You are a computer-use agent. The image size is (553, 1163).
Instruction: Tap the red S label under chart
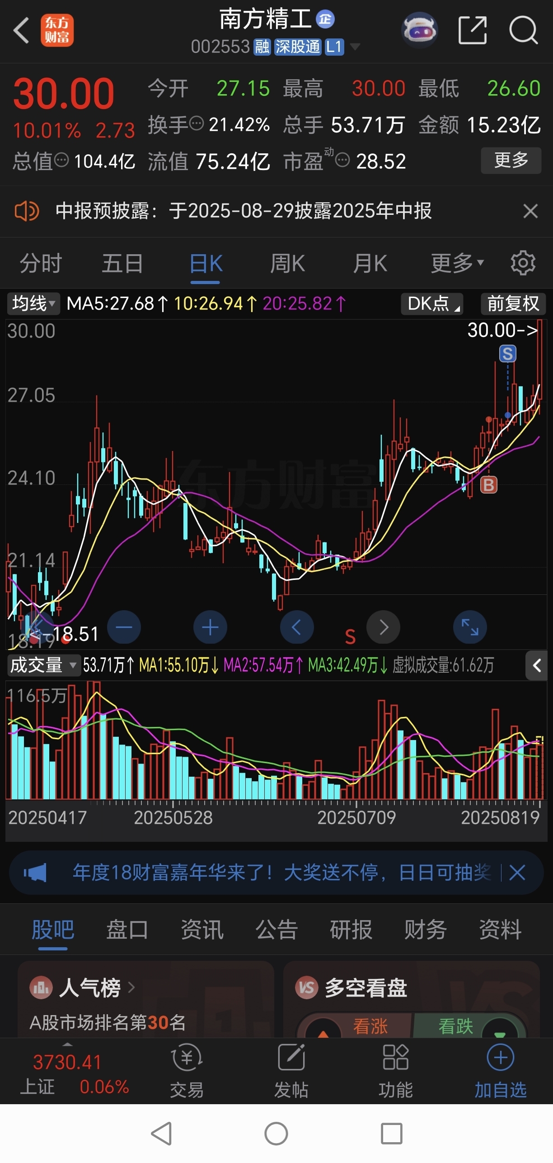pyautogui.click(x=350, y=636)
